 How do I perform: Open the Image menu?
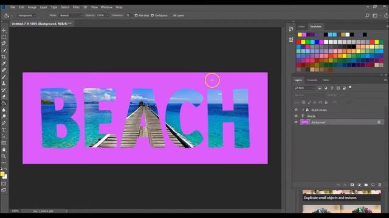[x=32, y=7]
